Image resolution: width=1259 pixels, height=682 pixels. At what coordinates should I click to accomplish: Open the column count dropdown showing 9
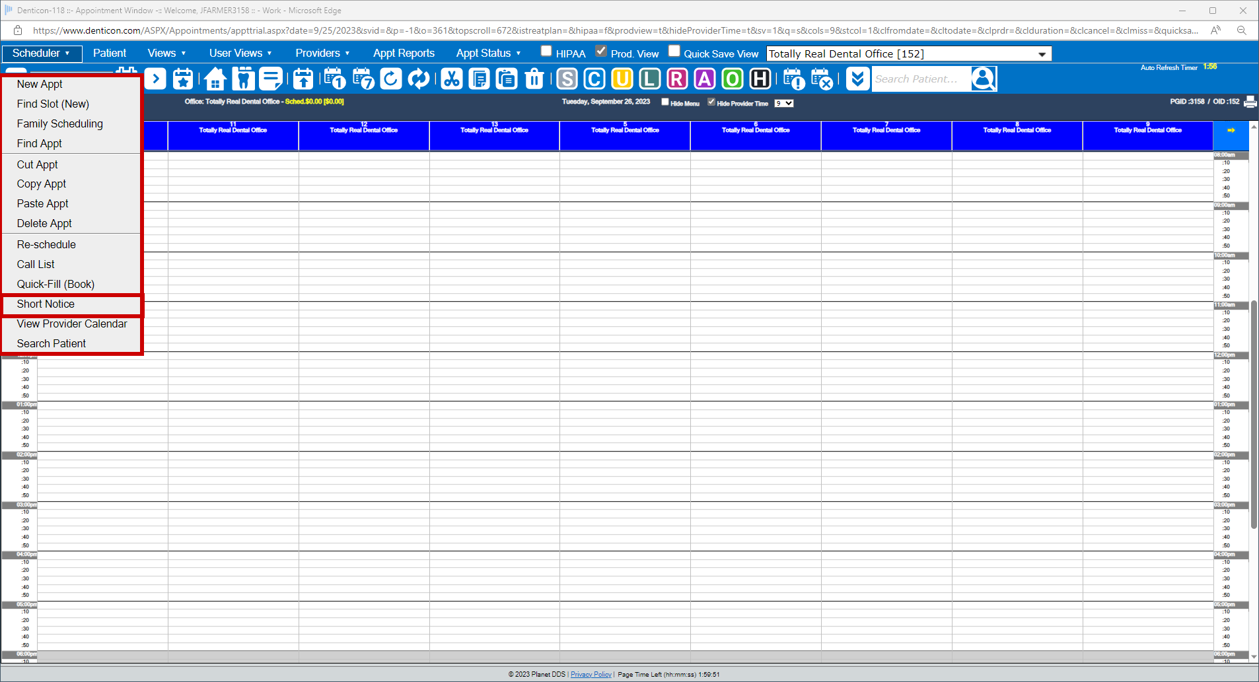coord(784,104)
